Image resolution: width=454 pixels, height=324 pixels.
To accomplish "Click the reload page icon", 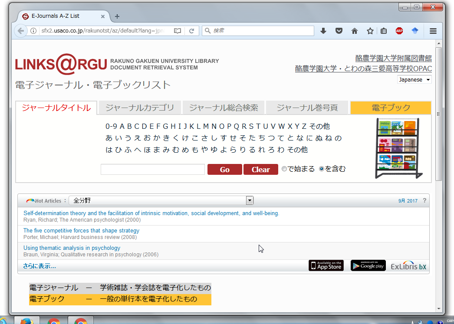I will (x=191, y=31).
